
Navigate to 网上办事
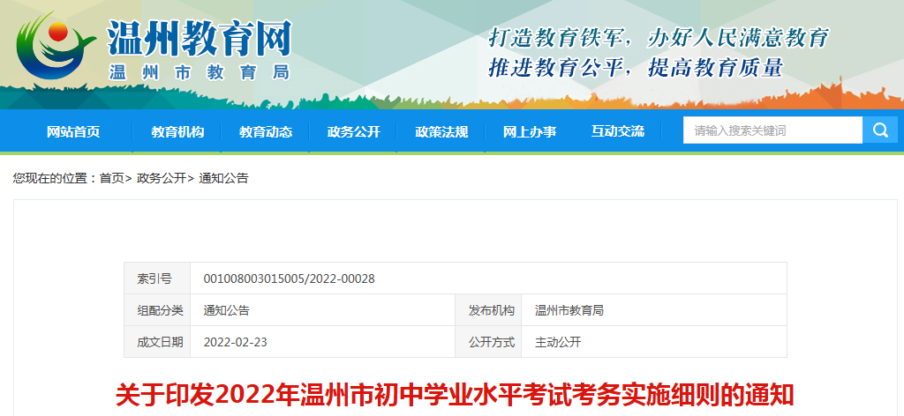[x=530, y=132]
